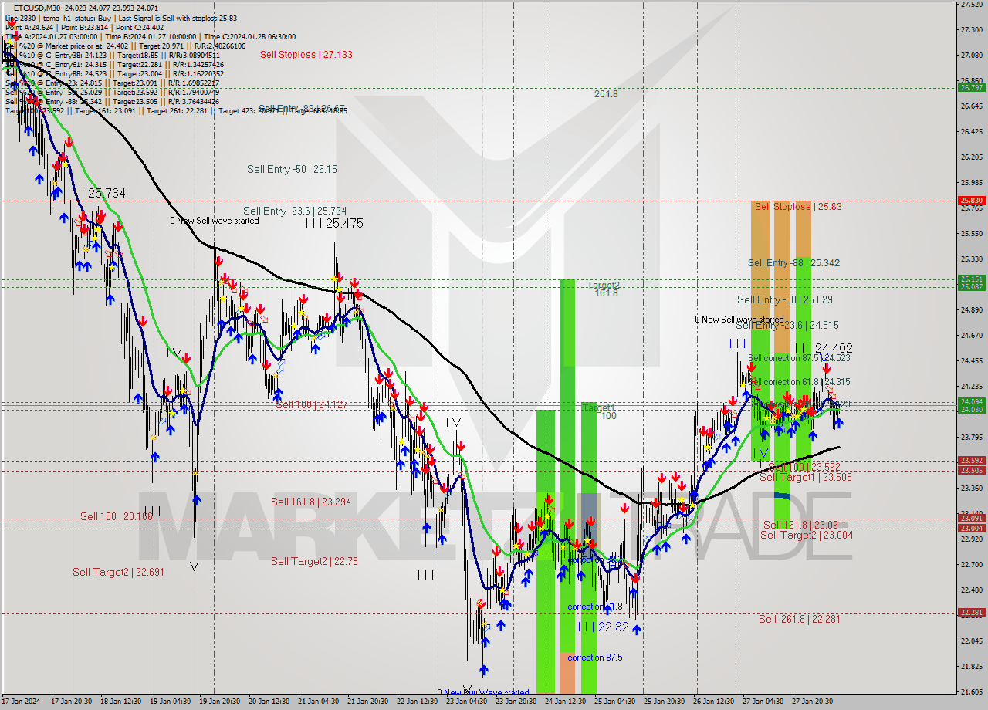Click the Sell Target1 23.505 label
This screenshot has height=710, width=988.
coord(806,478)
